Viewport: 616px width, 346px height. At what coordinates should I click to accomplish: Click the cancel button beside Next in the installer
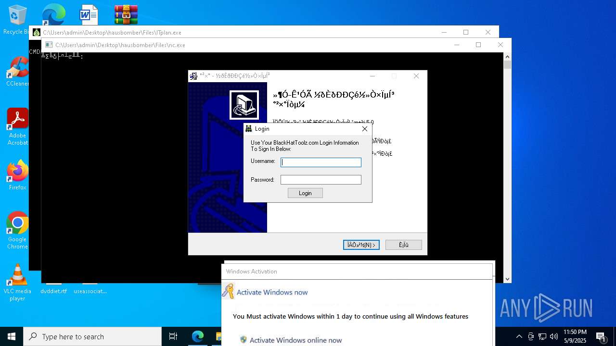pyautogui.click(x=404, y=245)
